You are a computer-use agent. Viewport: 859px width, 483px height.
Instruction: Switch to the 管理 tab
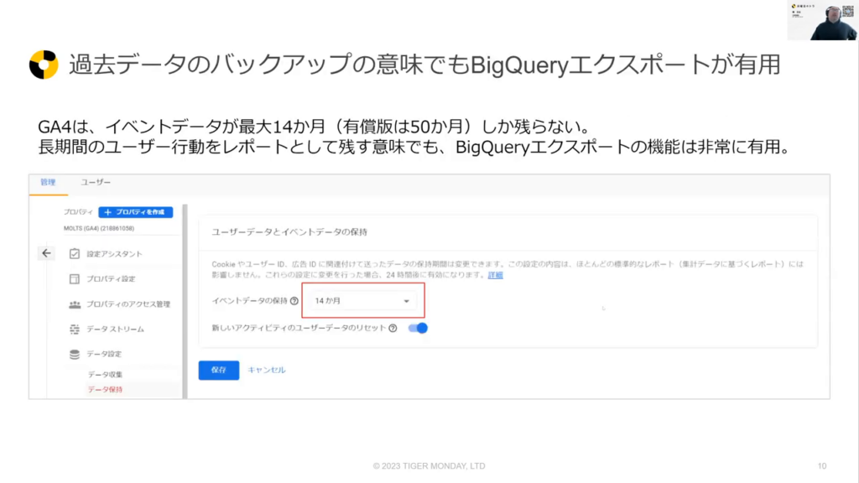tap(49, 183)
